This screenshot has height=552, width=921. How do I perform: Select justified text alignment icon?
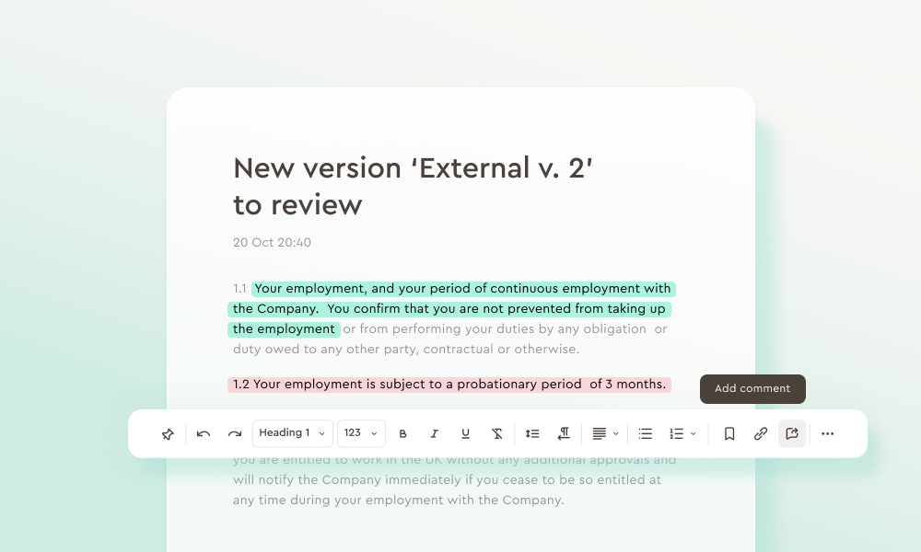point(600,434)
